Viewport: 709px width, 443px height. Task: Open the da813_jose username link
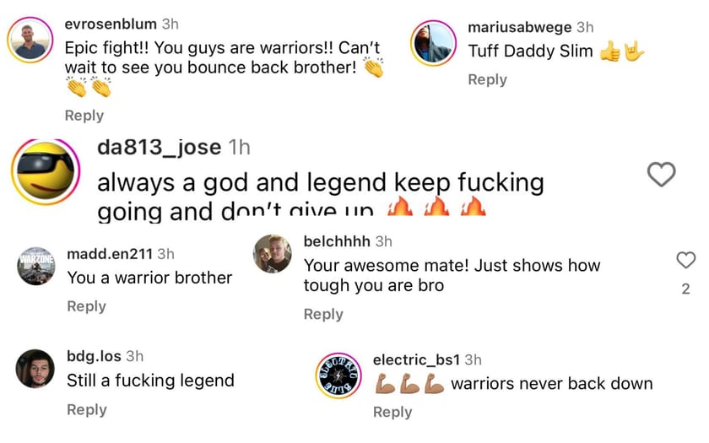click(x=160, y=148)
